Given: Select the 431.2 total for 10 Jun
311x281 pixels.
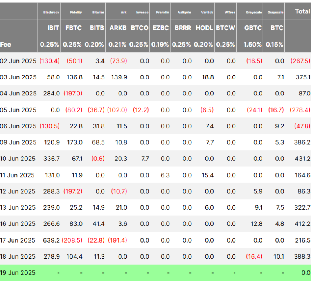Looking at the screenshot, I should click(303, 159).
